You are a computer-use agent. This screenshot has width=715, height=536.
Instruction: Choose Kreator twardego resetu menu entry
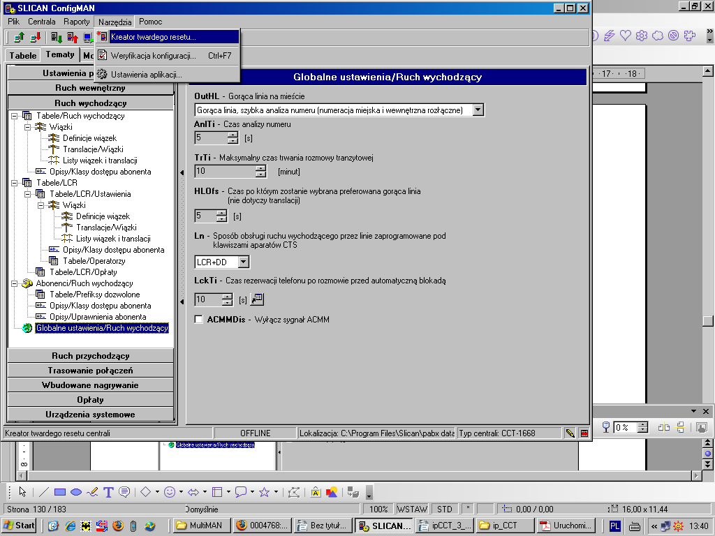point(168,37)
